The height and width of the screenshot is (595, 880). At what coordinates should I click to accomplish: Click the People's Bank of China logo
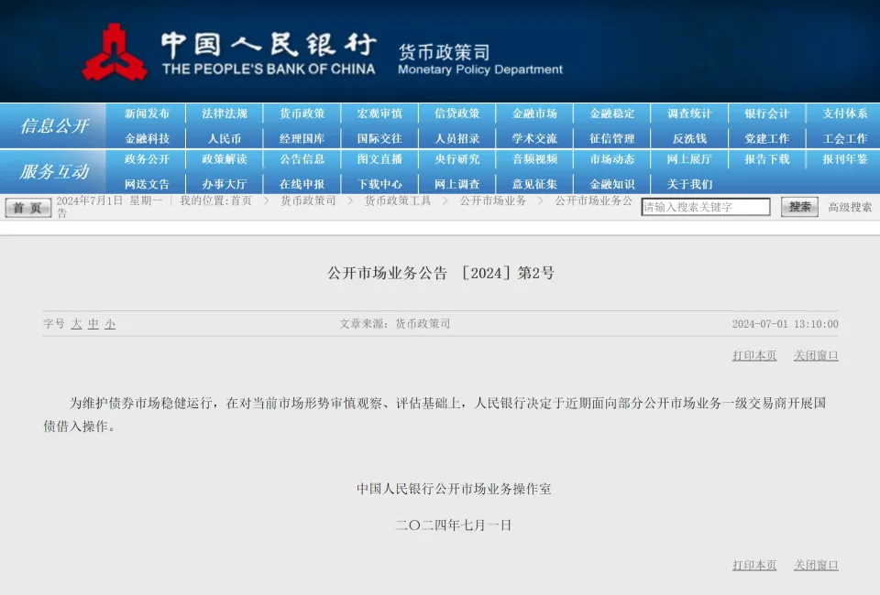pos(115,52)
